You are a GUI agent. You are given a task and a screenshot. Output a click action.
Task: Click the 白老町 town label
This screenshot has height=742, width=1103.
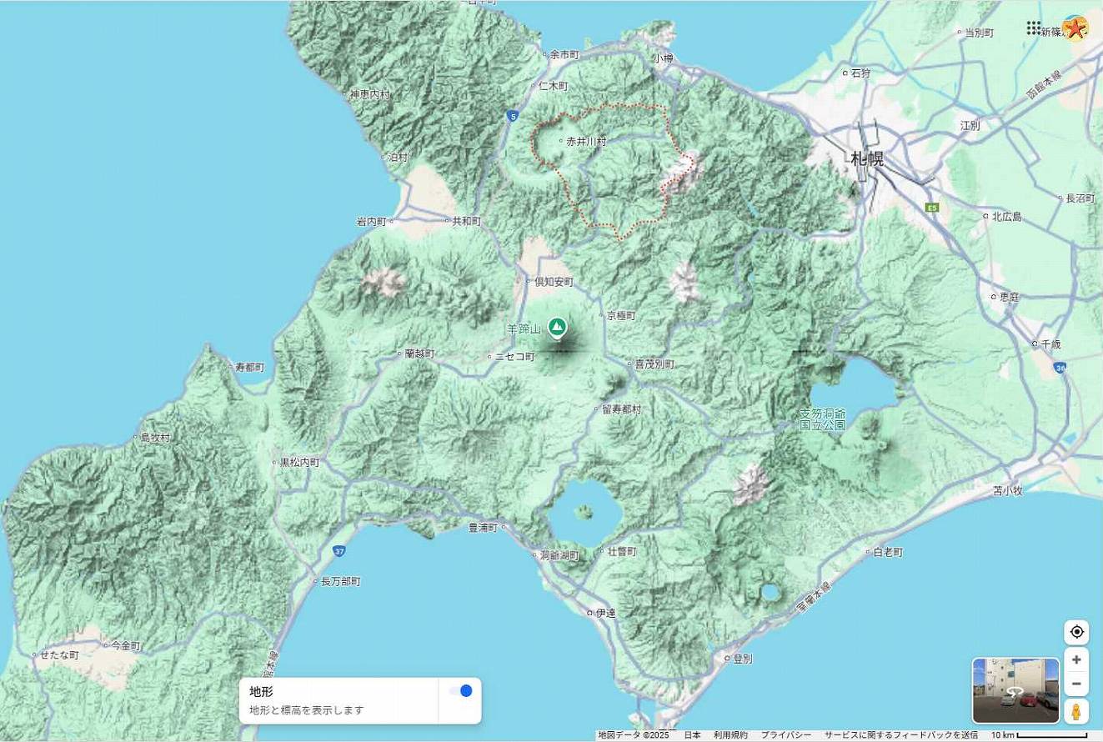(887, 552)
